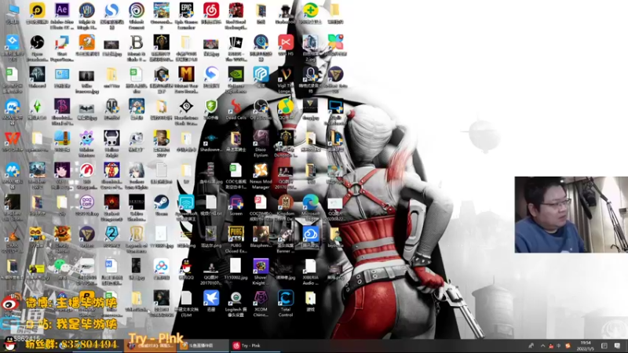Open the Kingdom Come Deliverance shortcut
Viewport: 628px width, 353px height.
tap(286, 202)
